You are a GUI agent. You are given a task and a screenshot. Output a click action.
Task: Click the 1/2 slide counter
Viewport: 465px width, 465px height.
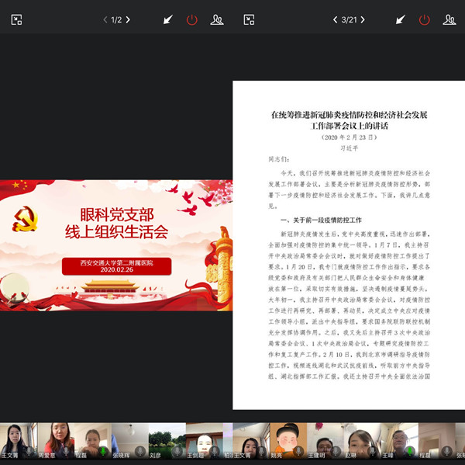pyautogui.click(x=116, y=19)
